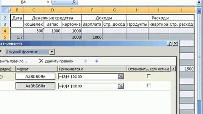Open the Name Box dropdown arrow
The image size is (203, 114).
click(x=48, y=2)
